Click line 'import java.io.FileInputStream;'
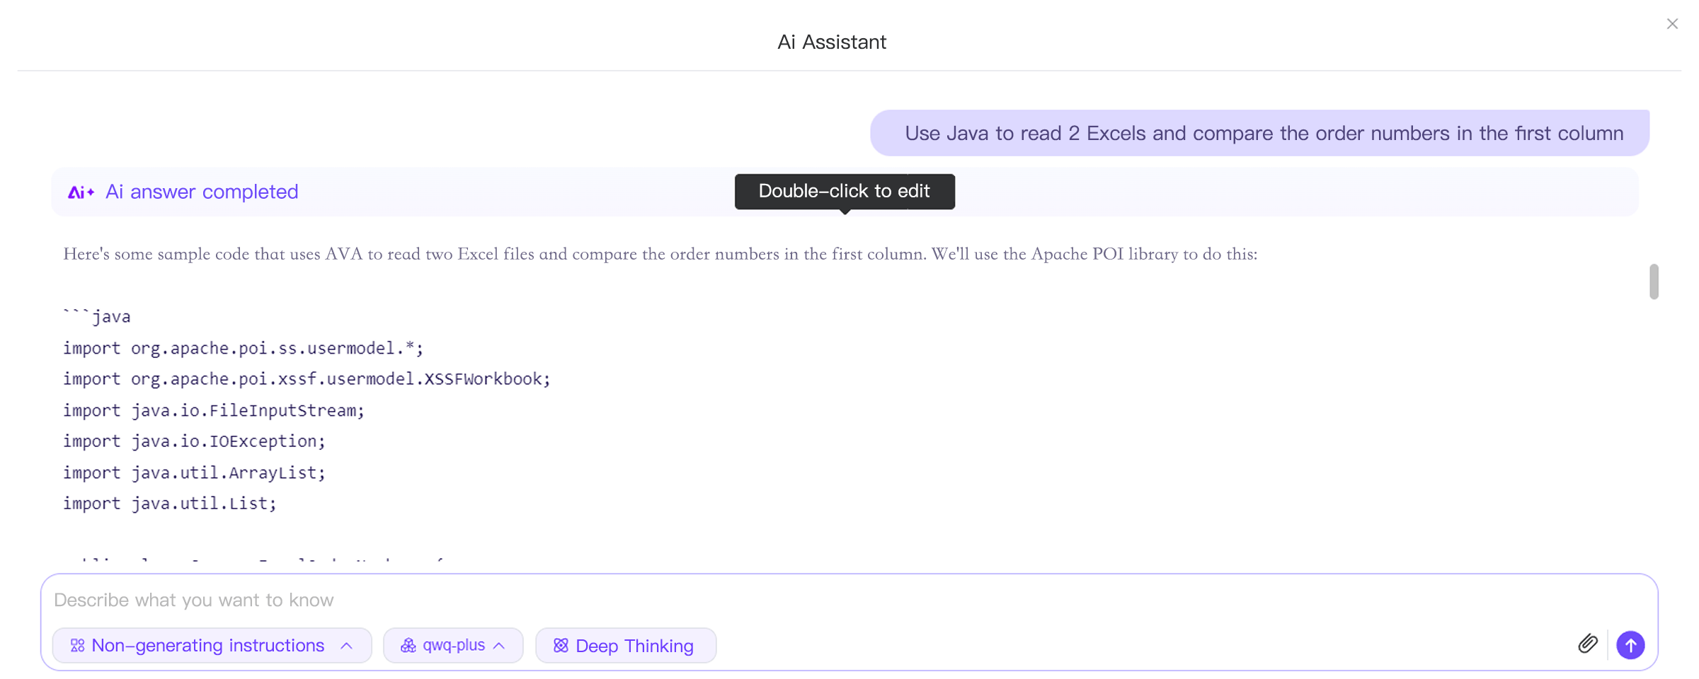The height and width of the screenshot is (679, 1699). 214,410
